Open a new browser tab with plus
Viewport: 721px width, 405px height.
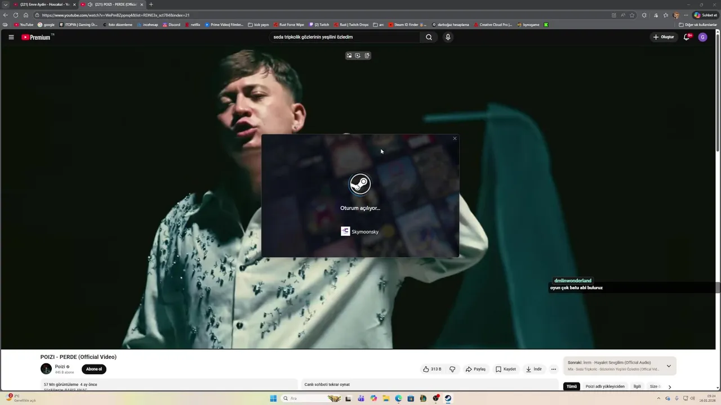151,4
